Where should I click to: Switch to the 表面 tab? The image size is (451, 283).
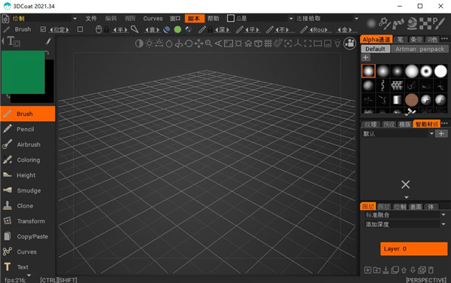pyautogui.click(x=416, y=206)
